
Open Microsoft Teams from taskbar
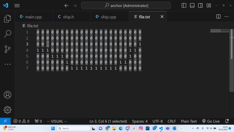coord(168,129)
